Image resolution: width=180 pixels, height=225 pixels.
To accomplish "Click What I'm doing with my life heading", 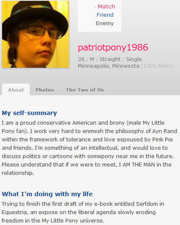I will coord(47,194).
